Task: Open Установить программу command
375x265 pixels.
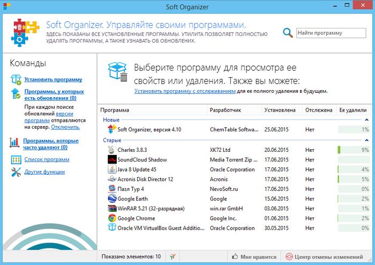Action: pyautogui.click(x=52, y=79)
